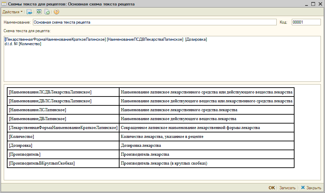Click the 'Производитель лекарства' description cell

207,155
